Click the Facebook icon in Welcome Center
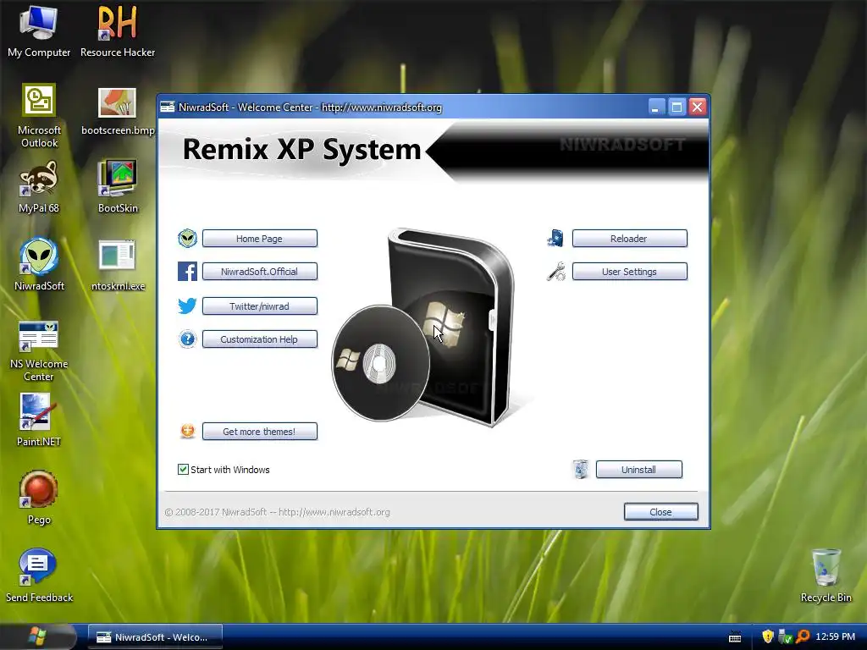 (x=187, y=272)
